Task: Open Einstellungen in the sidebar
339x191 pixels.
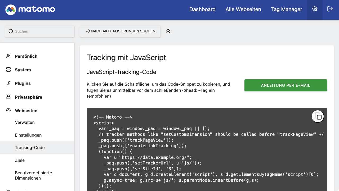Action: [x=28, y=135]
